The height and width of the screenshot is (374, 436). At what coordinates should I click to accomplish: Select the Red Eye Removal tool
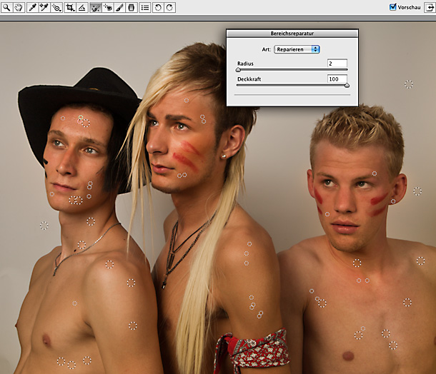point(107,8)
